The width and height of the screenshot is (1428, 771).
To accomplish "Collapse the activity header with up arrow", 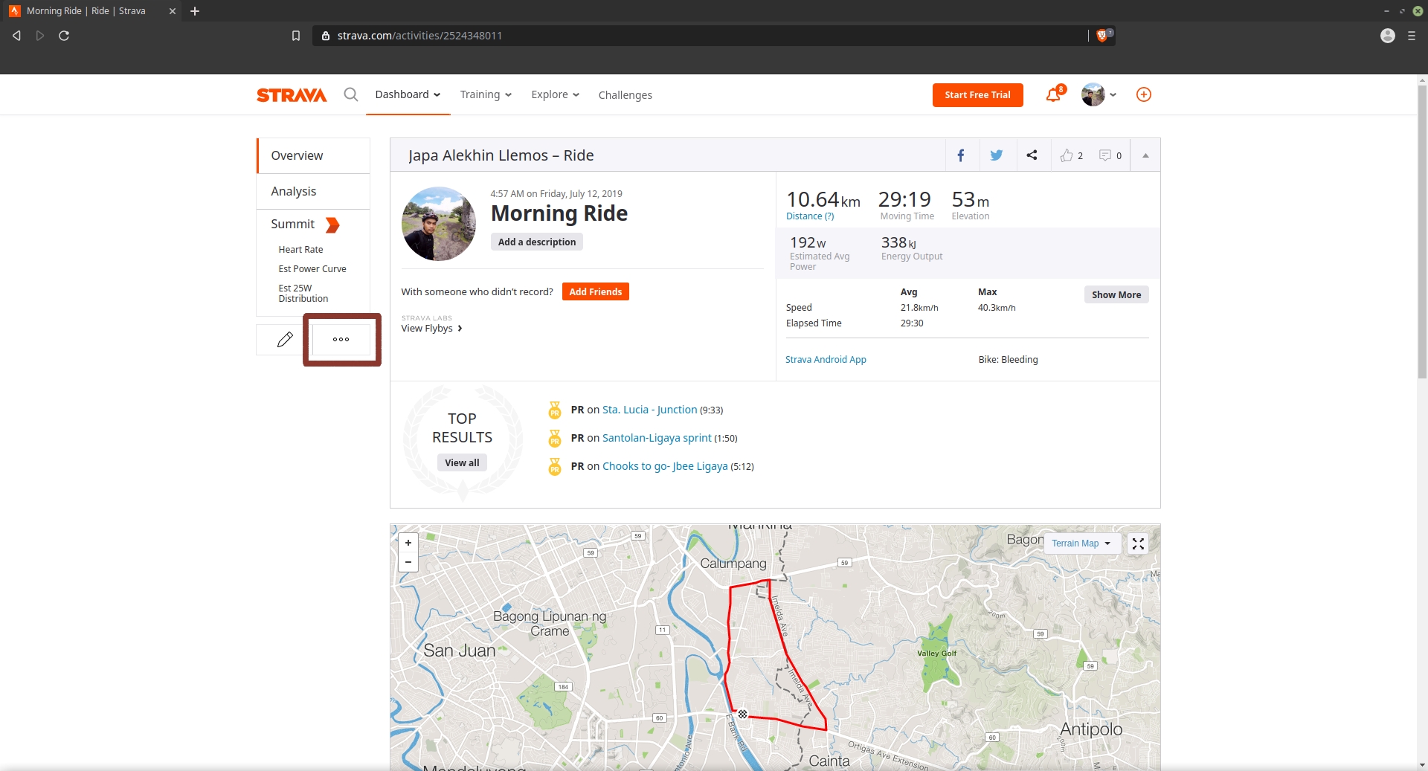I will pyautogui.click(x=1145, y=155).
